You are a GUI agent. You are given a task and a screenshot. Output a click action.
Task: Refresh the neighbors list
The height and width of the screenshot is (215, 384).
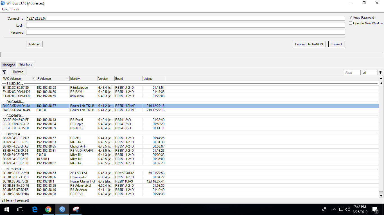pos(18,72)
